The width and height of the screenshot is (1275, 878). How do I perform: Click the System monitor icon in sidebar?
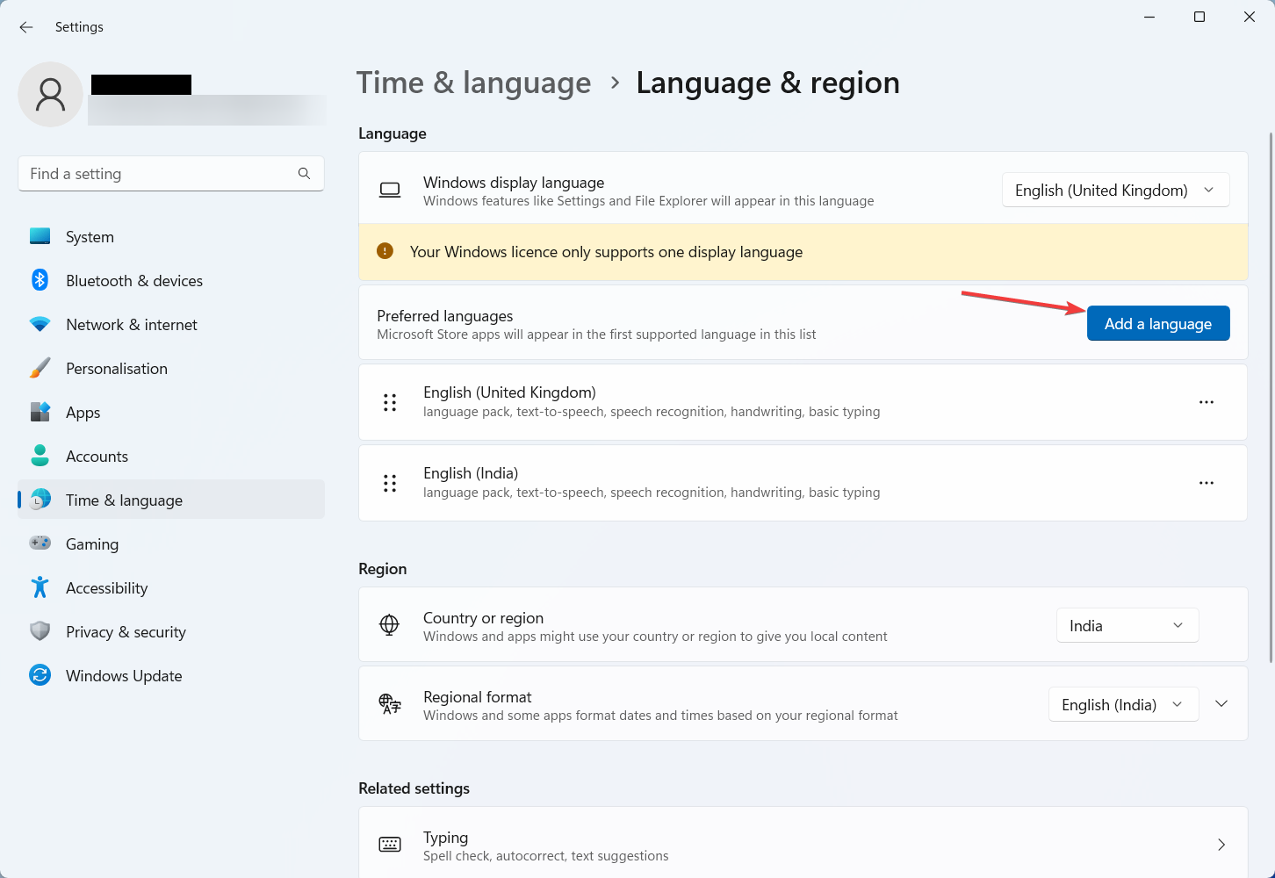pyautogui.click(x=40, y=236)
